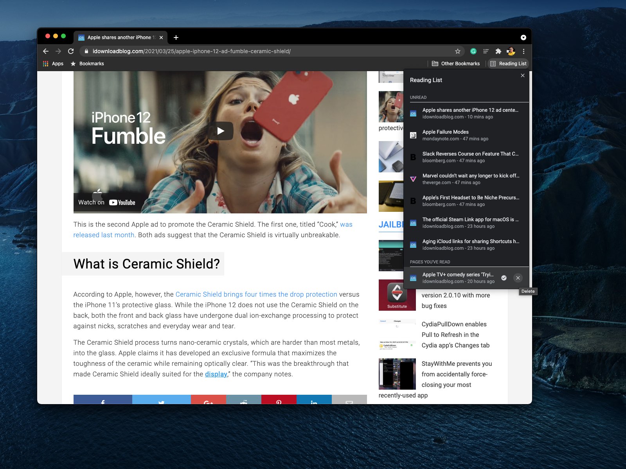Click the CydiaPullDown article thumbnail

(397, 335)
